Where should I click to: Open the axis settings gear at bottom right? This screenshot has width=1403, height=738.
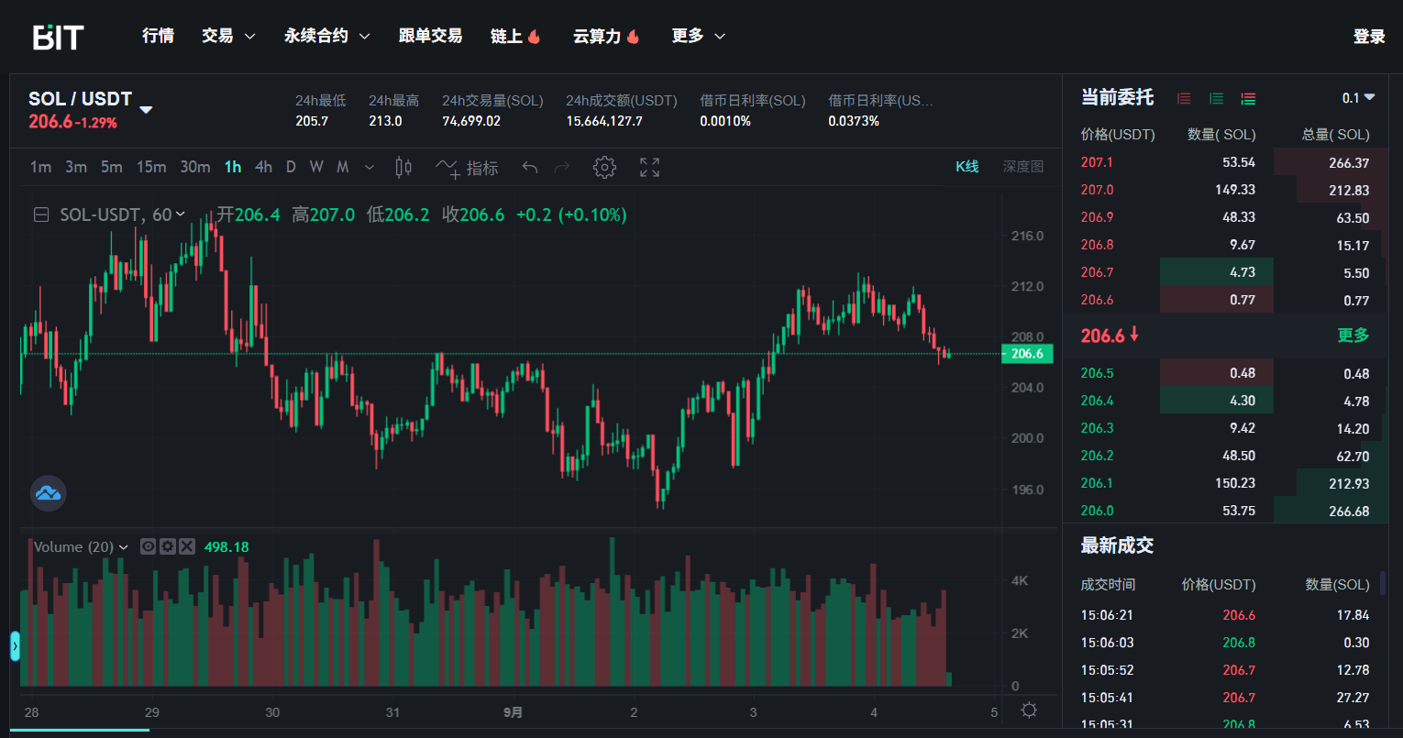point(1029,710)
